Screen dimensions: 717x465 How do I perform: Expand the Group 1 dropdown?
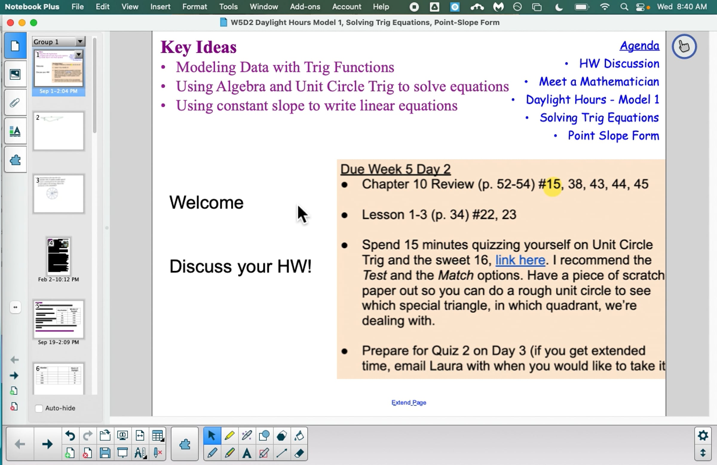pyautogui.click(x=80, y=41)
